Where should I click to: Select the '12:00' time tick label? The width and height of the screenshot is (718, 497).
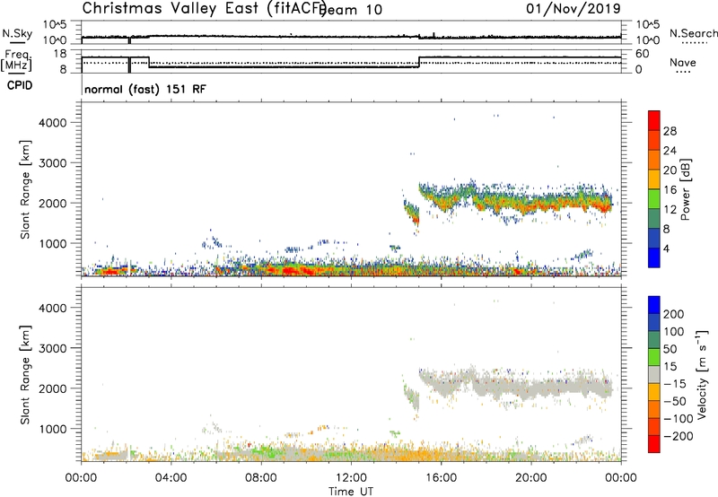tap(351, 478)
